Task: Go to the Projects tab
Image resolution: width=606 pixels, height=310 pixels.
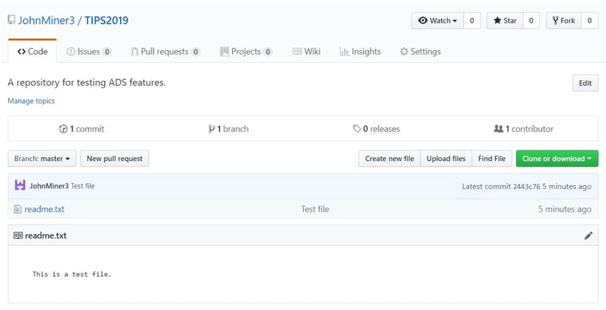Action: 246,51
